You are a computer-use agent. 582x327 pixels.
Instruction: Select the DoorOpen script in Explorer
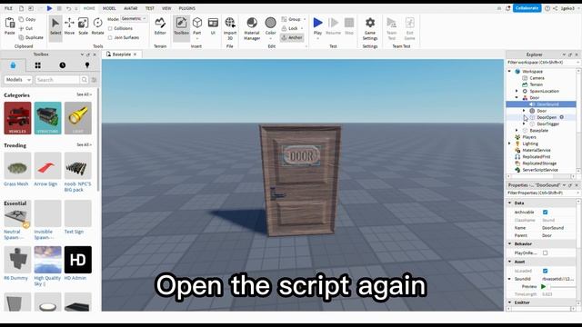[547, 117]
